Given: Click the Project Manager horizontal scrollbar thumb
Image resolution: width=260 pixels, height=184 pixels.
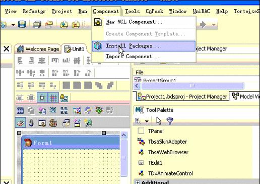Looking at the screenshot, I should tap(192, 86).
